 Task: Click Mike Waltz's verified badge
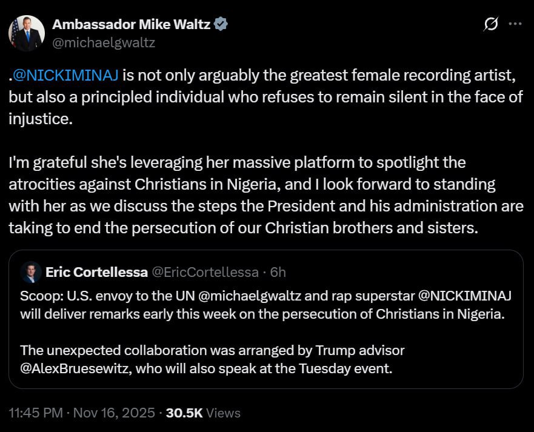220,25
